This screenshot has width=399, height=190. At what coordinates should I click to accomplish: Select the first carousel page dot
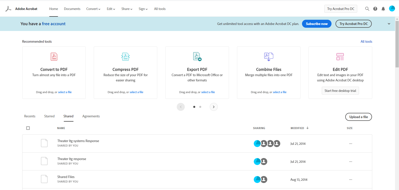[194, 107]
